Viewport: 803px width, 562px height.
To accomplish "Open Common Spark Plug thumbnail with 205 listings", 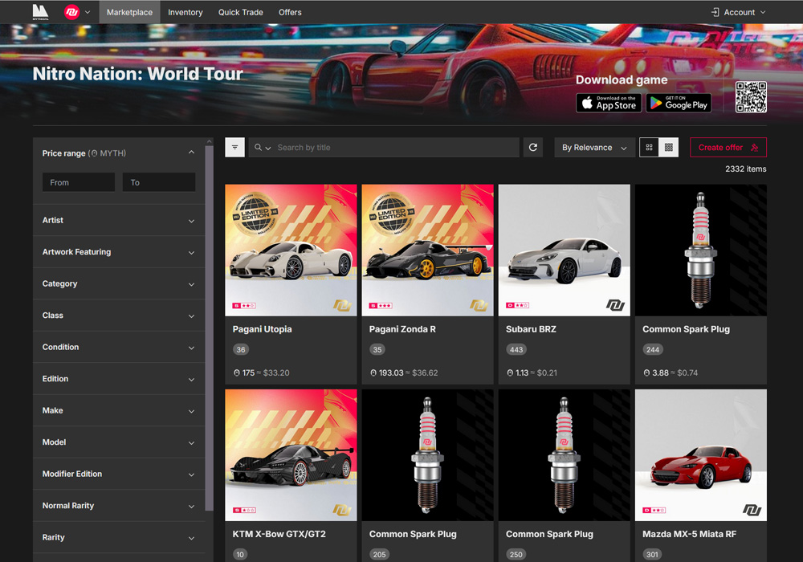I will click(428, 455).
